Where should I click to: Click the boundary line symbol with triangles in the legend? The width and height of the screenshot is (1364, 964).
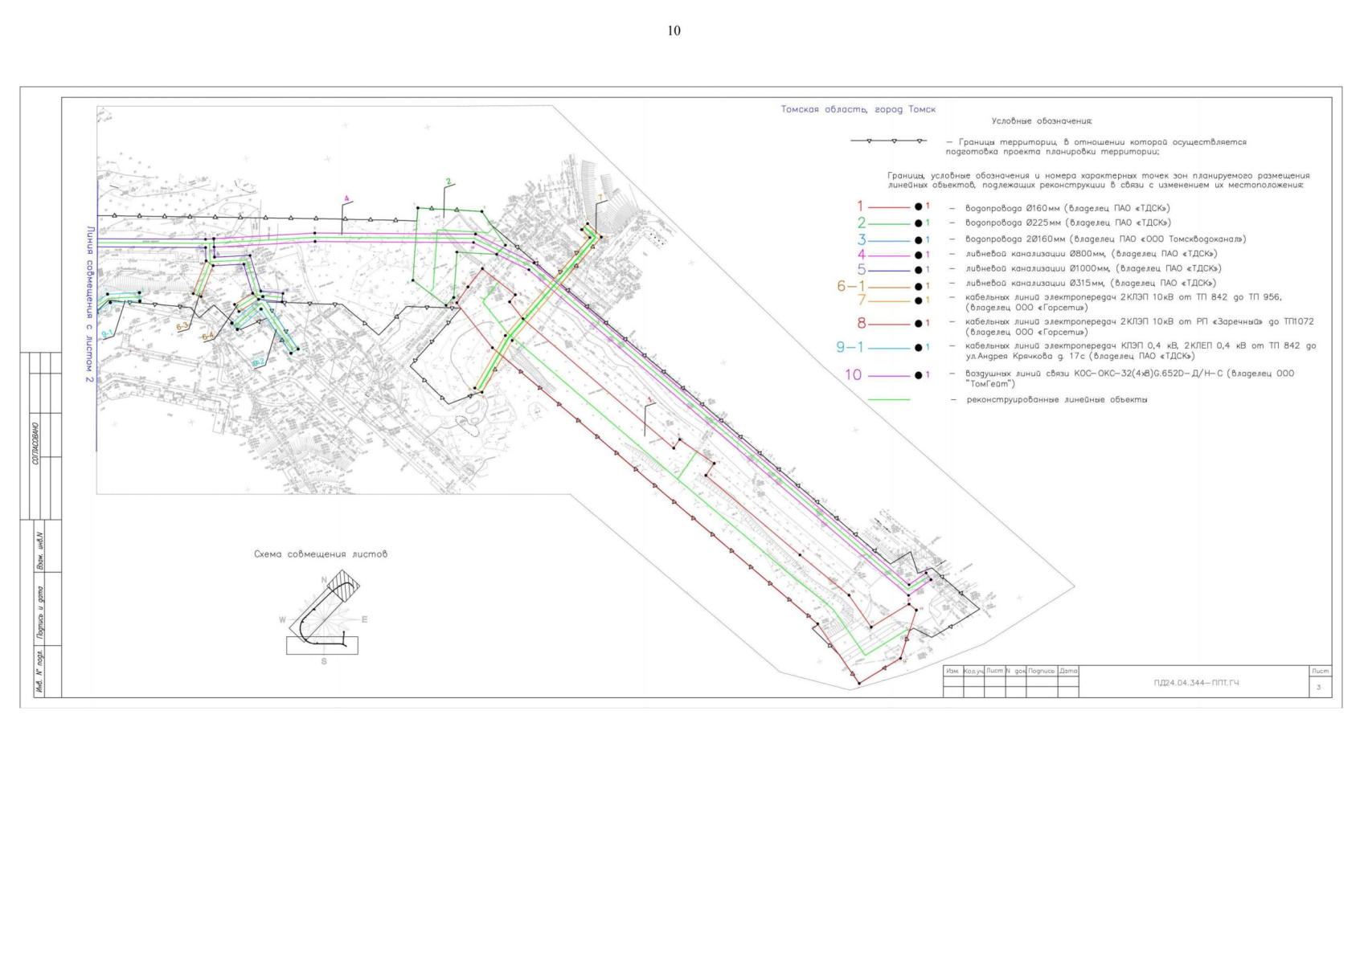point(888,141)
